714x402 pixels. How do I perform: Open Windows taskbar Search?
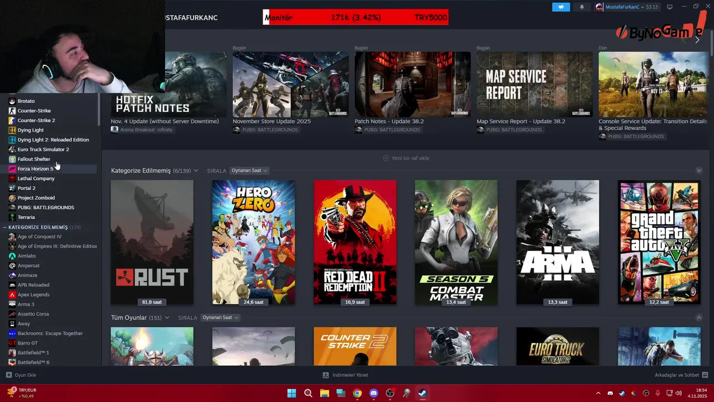click(308, 393)
